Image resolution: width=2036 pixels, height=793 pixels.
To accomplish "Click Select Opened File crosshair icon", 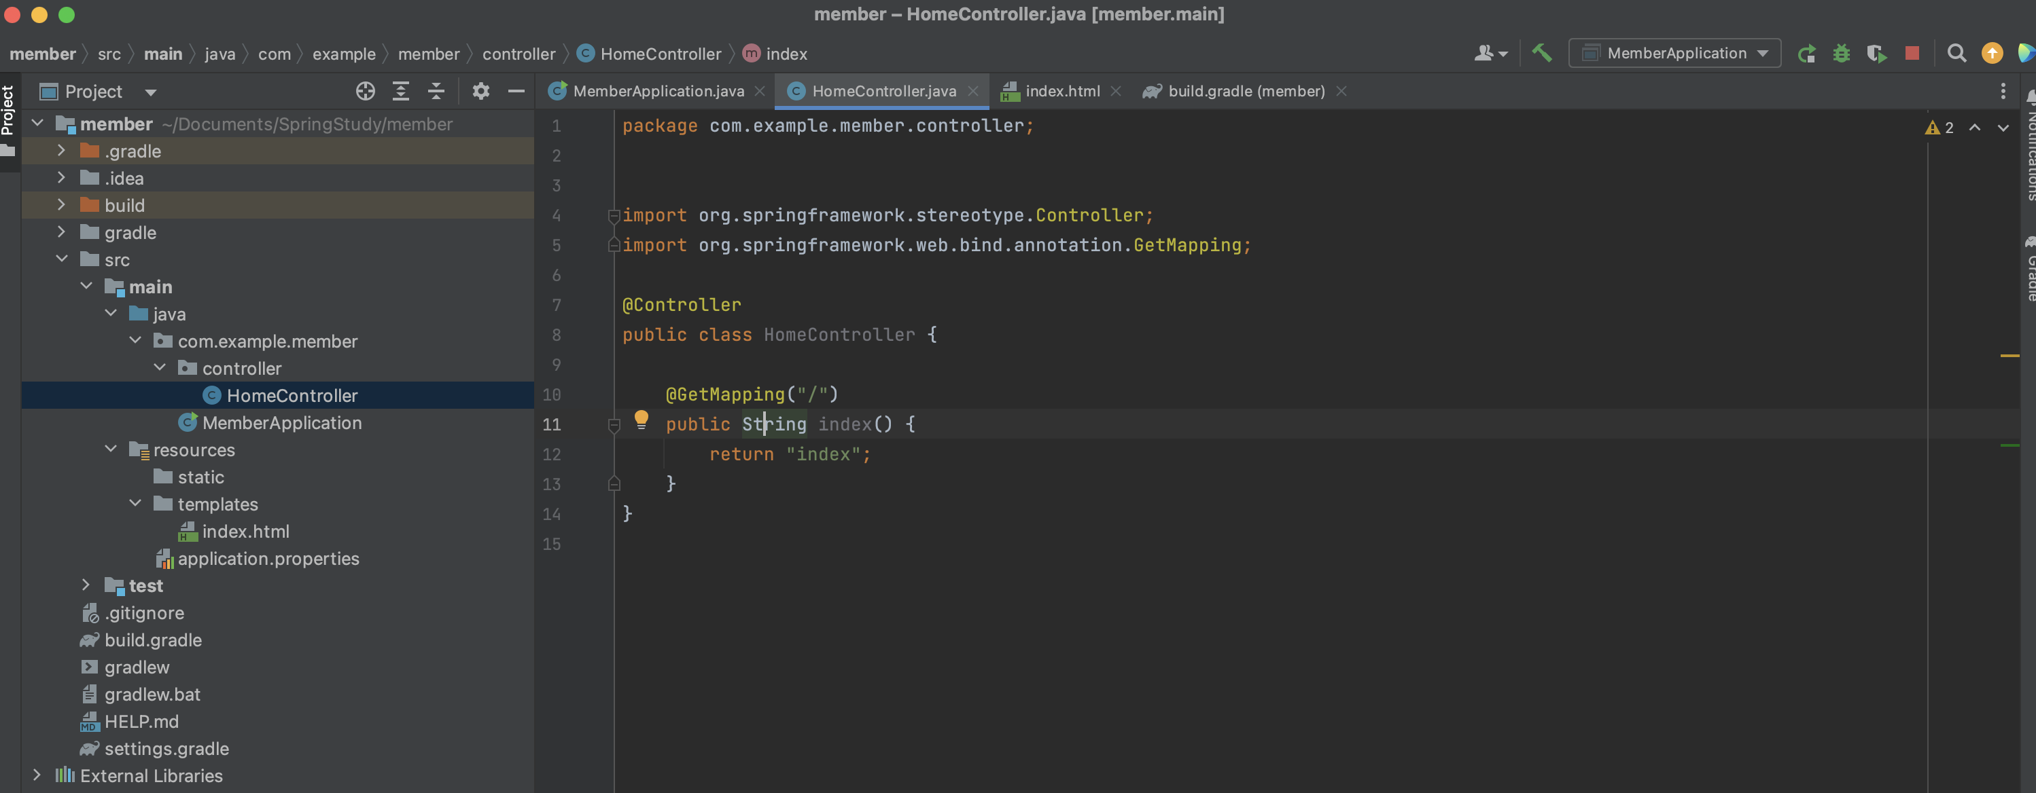I will [365, 92].
